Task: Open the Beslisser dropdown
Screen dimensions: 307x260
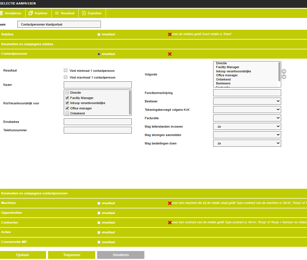Action: click(247, 101)
